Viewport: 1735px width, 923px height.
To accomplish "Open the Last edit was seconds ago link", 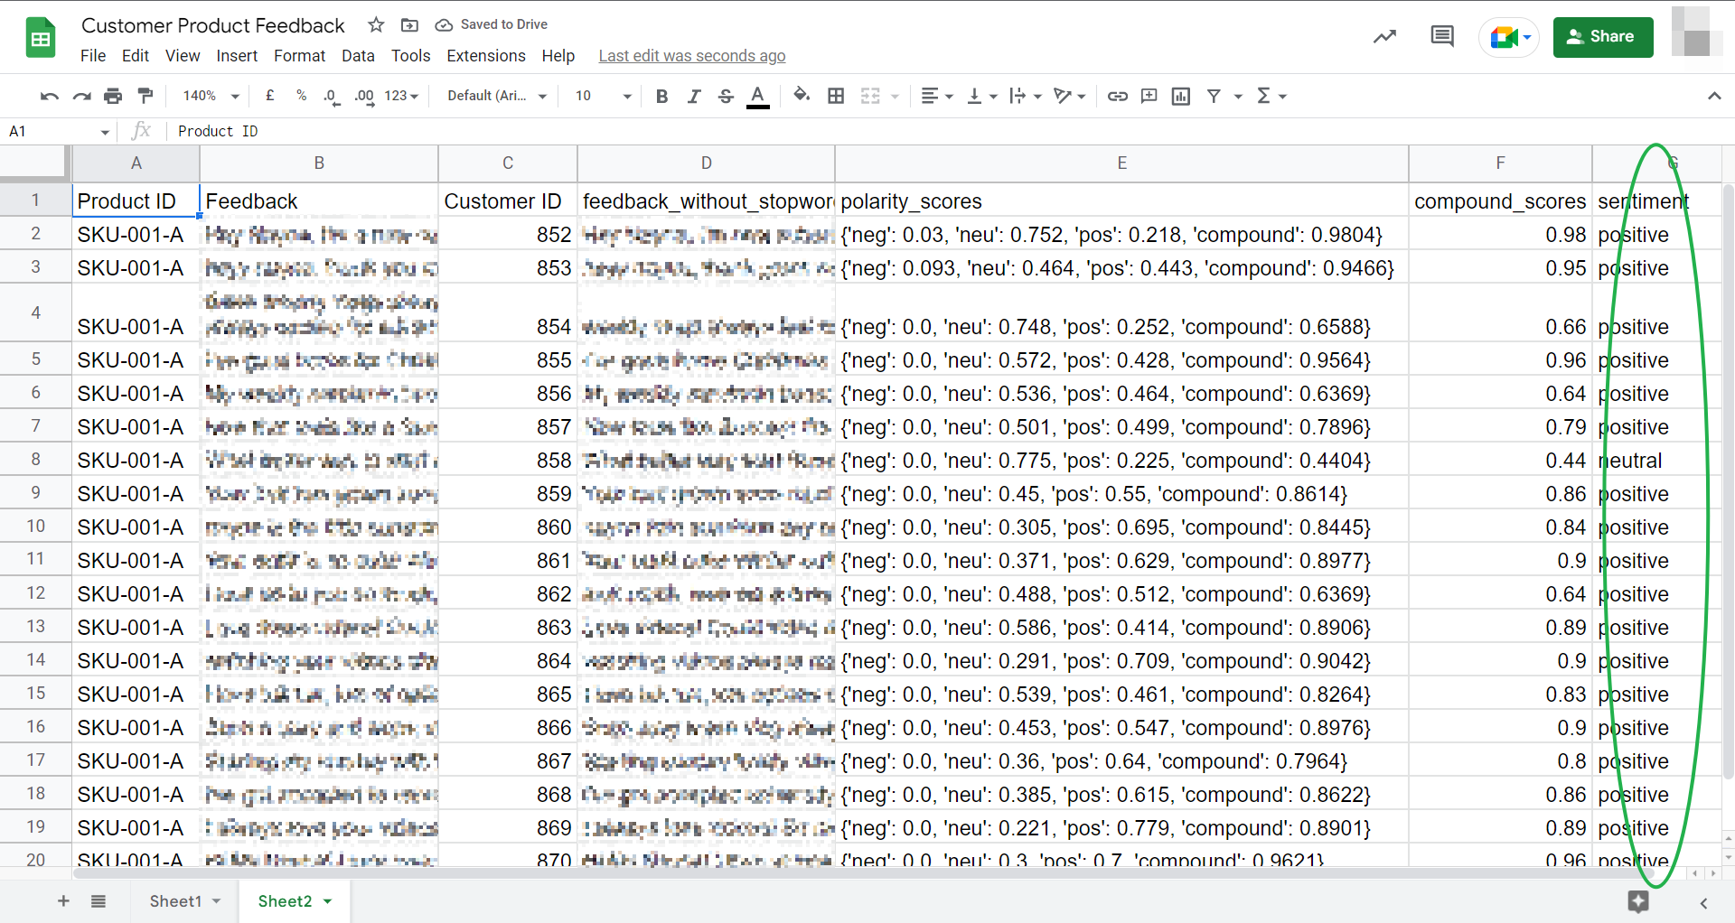I will coord(691,56).
